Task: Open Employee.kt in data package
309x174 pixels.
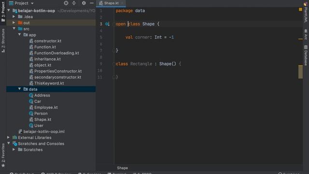Action: coord(46,107)
